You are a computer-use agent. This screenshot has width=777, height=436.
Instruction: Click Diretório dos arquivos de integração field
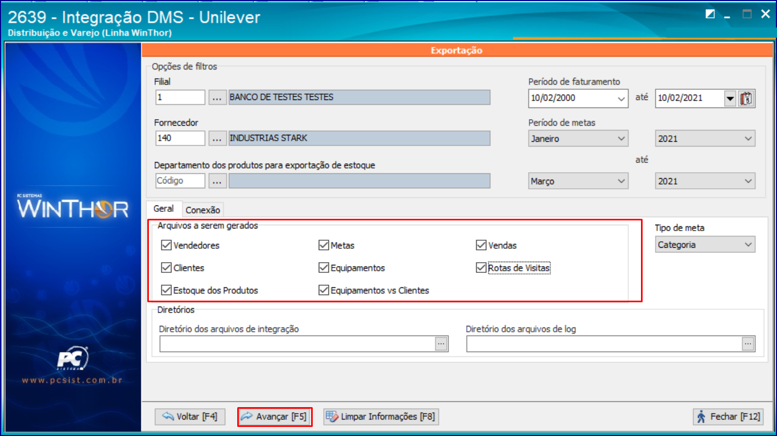click(298, 344)
